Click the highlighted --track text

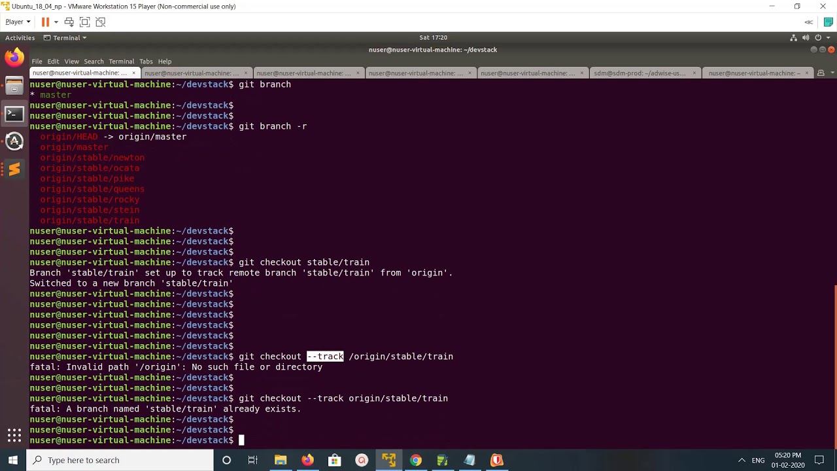325,357
